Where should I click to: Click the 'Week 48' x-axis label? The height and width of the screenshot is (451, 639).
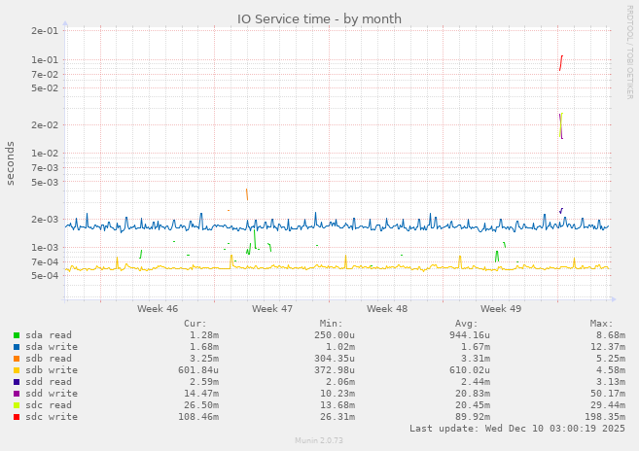pos(387,309)
